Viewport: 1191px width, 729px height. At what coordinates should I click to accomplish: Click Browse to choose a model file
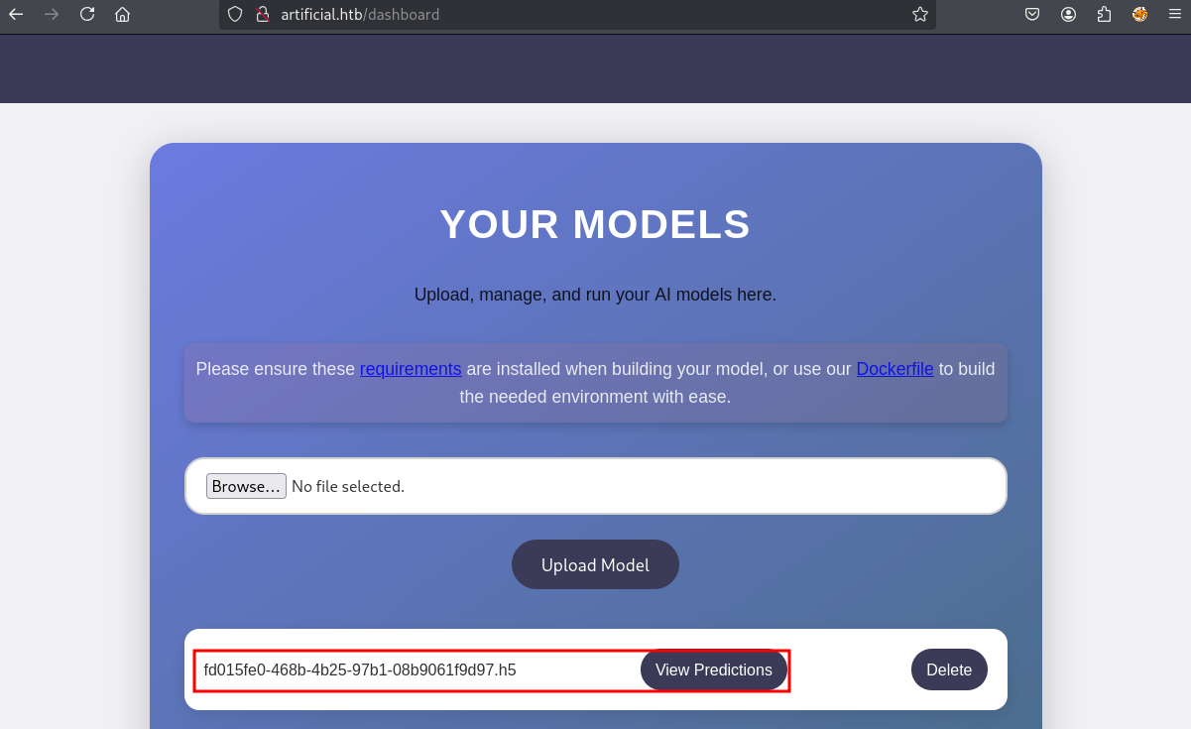pos(246,486)
